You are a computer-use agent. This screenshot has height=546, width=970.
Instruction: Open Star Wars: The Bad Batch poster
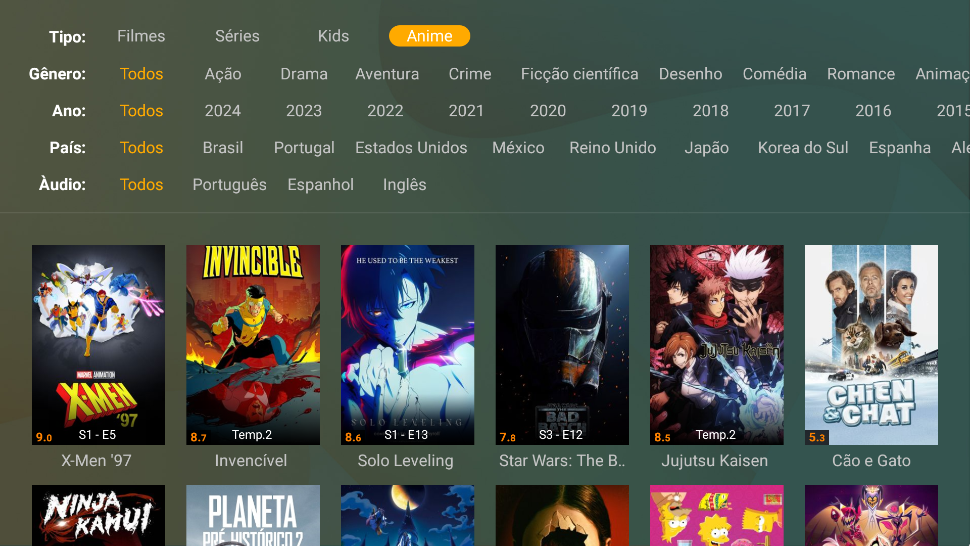(x=562, y=345)
